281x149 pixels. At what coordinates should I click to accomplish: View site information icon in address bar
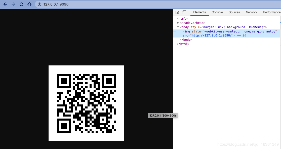pos(39,4)
